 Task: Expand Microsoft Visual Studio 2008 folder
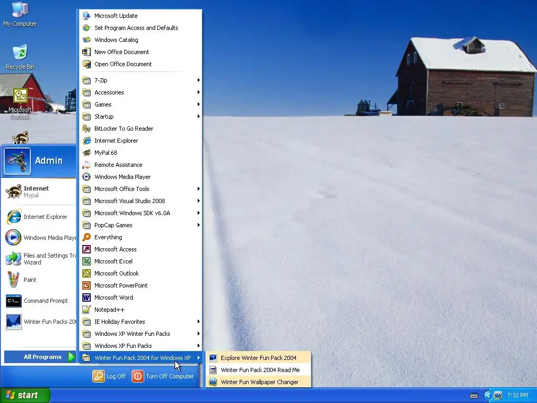141,201
